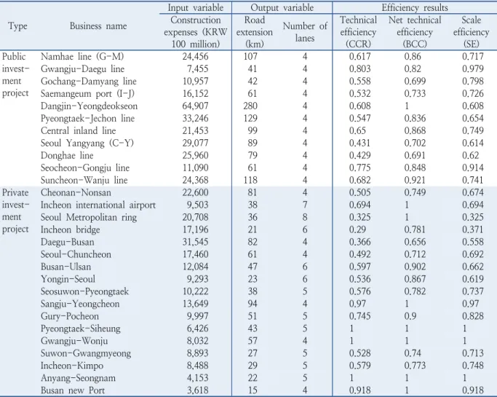
Task: Select 'Seoul Yangyang (C-Y)' row name
Action: pos(87,143)
